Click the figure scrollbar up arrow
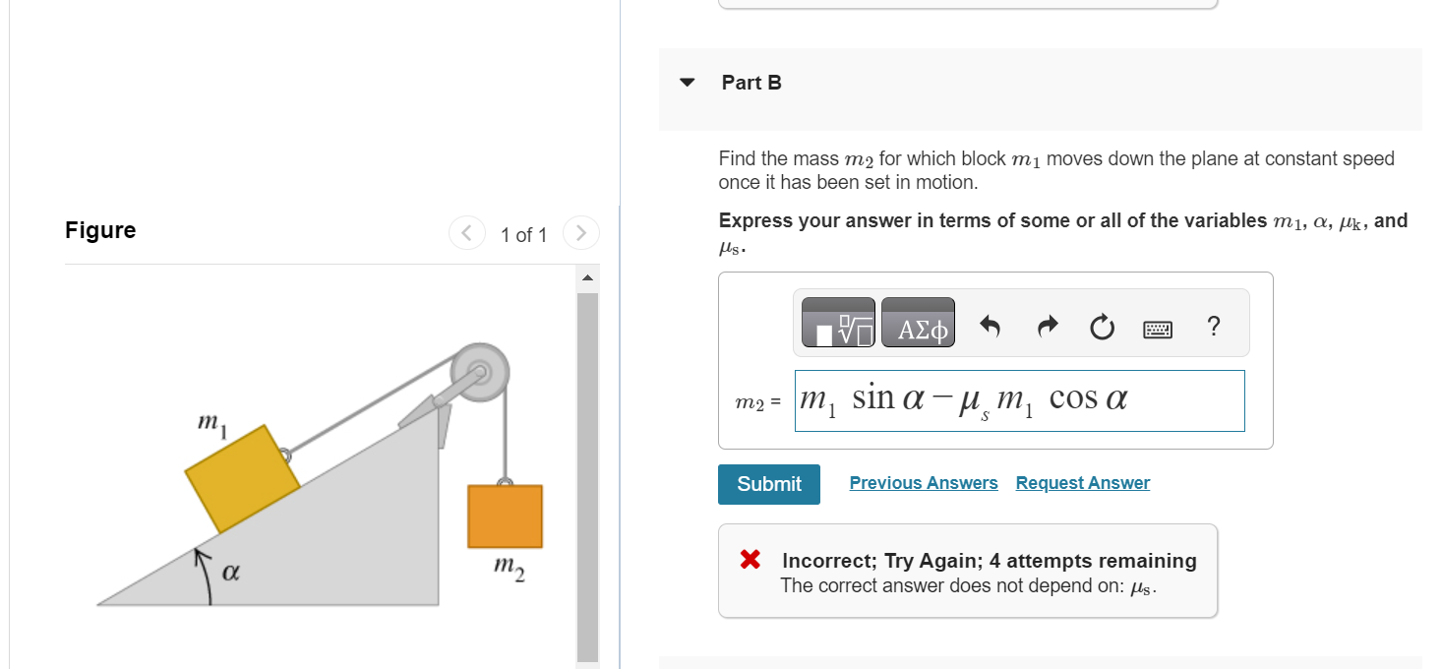Screen dimensions: 1442x669 click(x=587, y=277)
